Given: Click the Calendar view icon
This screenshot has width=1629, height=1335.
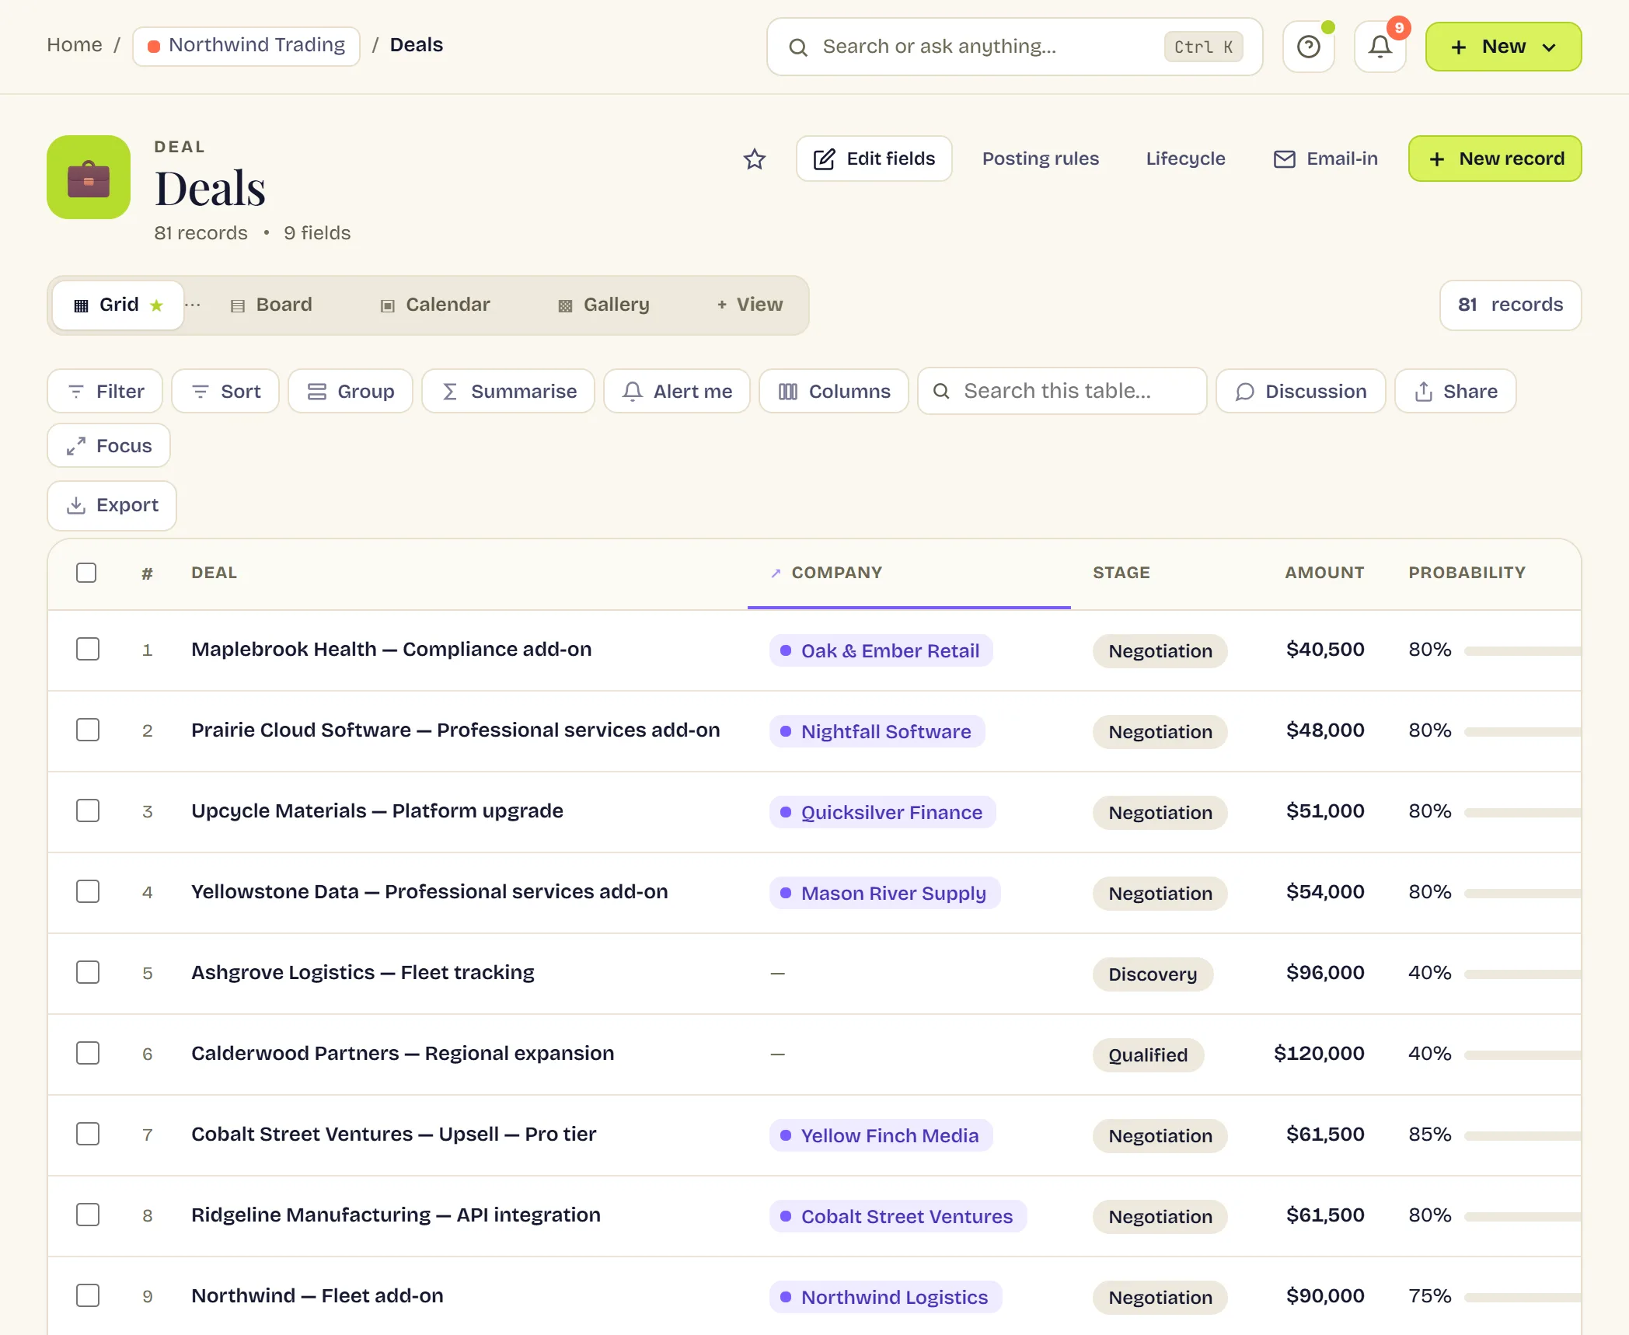Looking at the screenshot, I should click(x=387, y=305).
